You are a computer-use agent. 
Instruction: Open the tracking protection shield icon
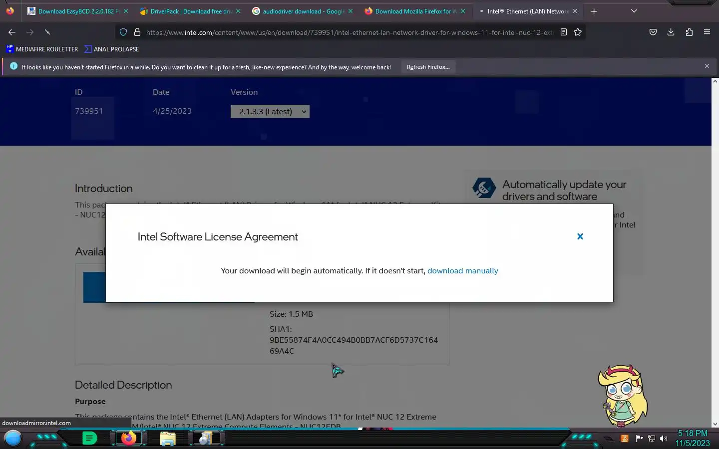pyautogui.click(x=123, y=32)
